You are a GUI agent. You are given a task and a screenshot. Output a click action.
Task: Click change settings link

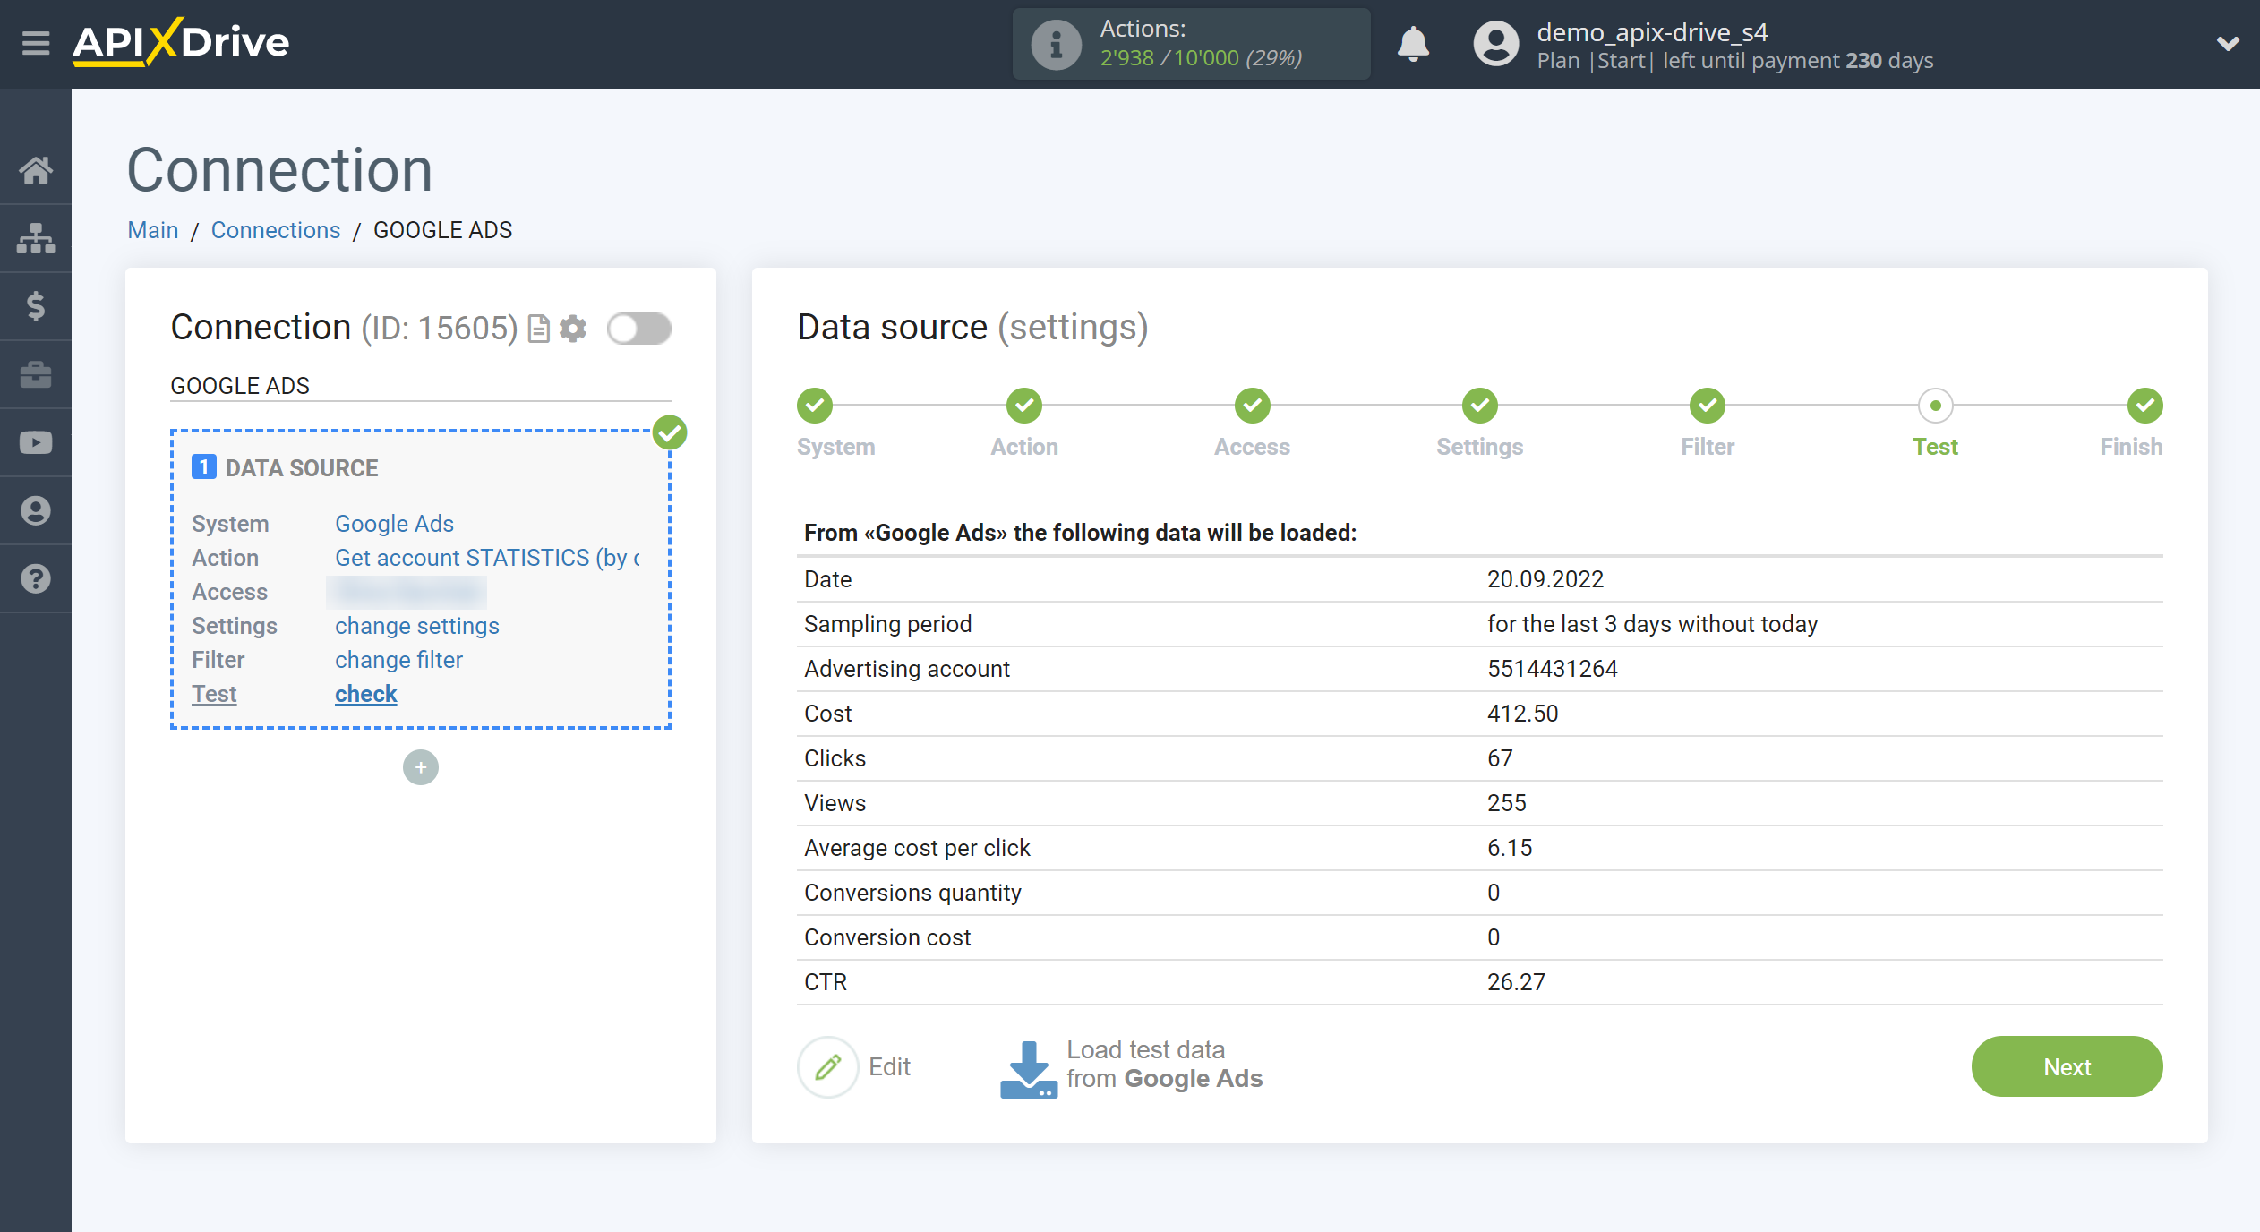tap(417, 626)
